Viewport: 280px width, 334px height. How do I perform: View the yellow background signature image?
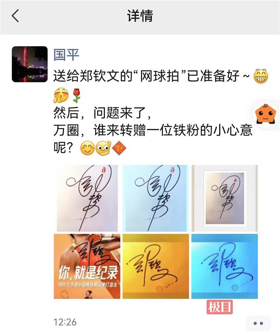(x=156, y=266)
